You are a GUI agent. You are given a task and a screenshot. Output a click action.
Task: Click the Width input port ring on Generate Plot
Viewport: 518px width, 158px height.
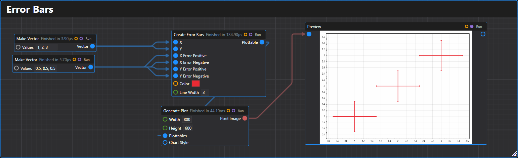click(165, 119)
